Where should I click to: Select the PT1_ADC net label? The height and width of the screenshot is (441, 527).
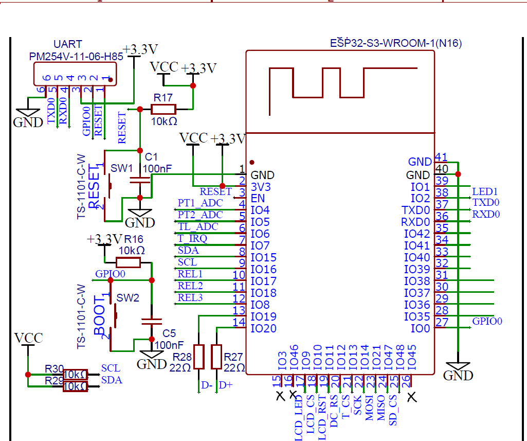200,203
